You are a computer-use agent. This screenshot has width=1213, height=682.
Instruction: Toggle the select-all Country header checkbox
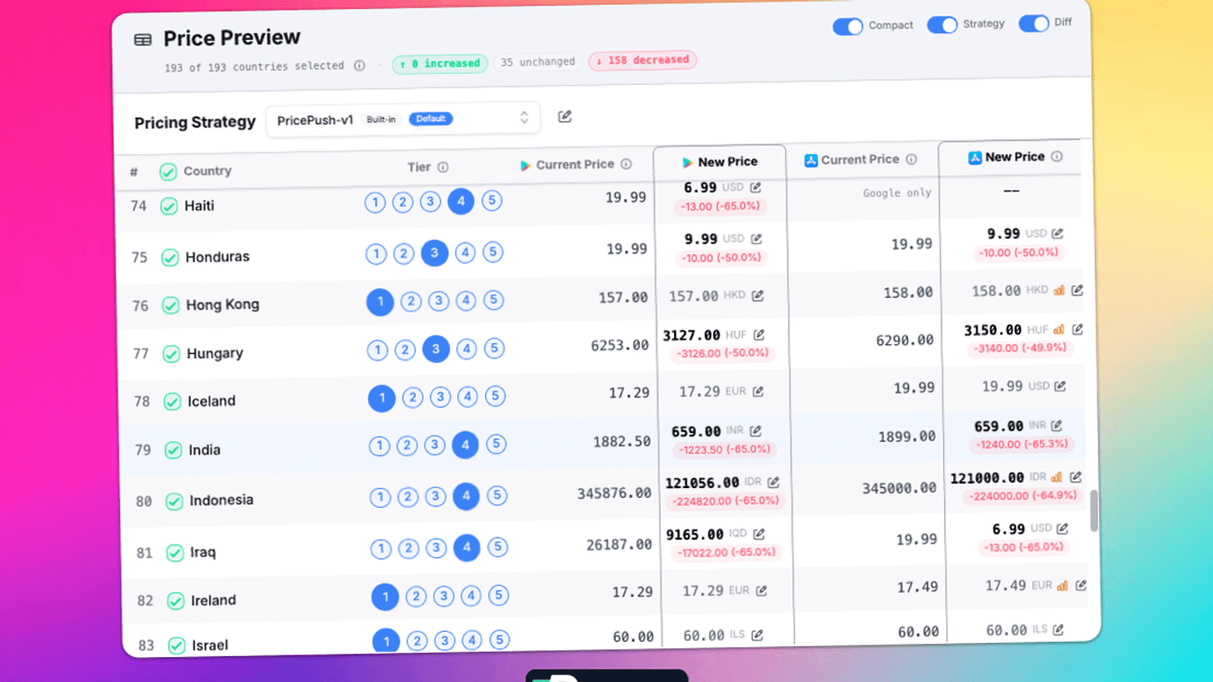168,172
